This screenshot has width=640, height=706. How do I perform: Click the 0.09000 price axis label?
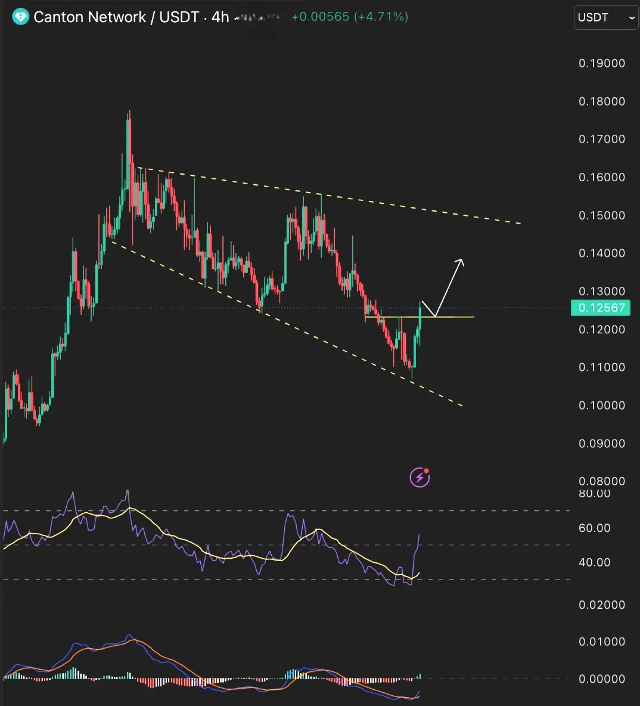click(602, 444)
